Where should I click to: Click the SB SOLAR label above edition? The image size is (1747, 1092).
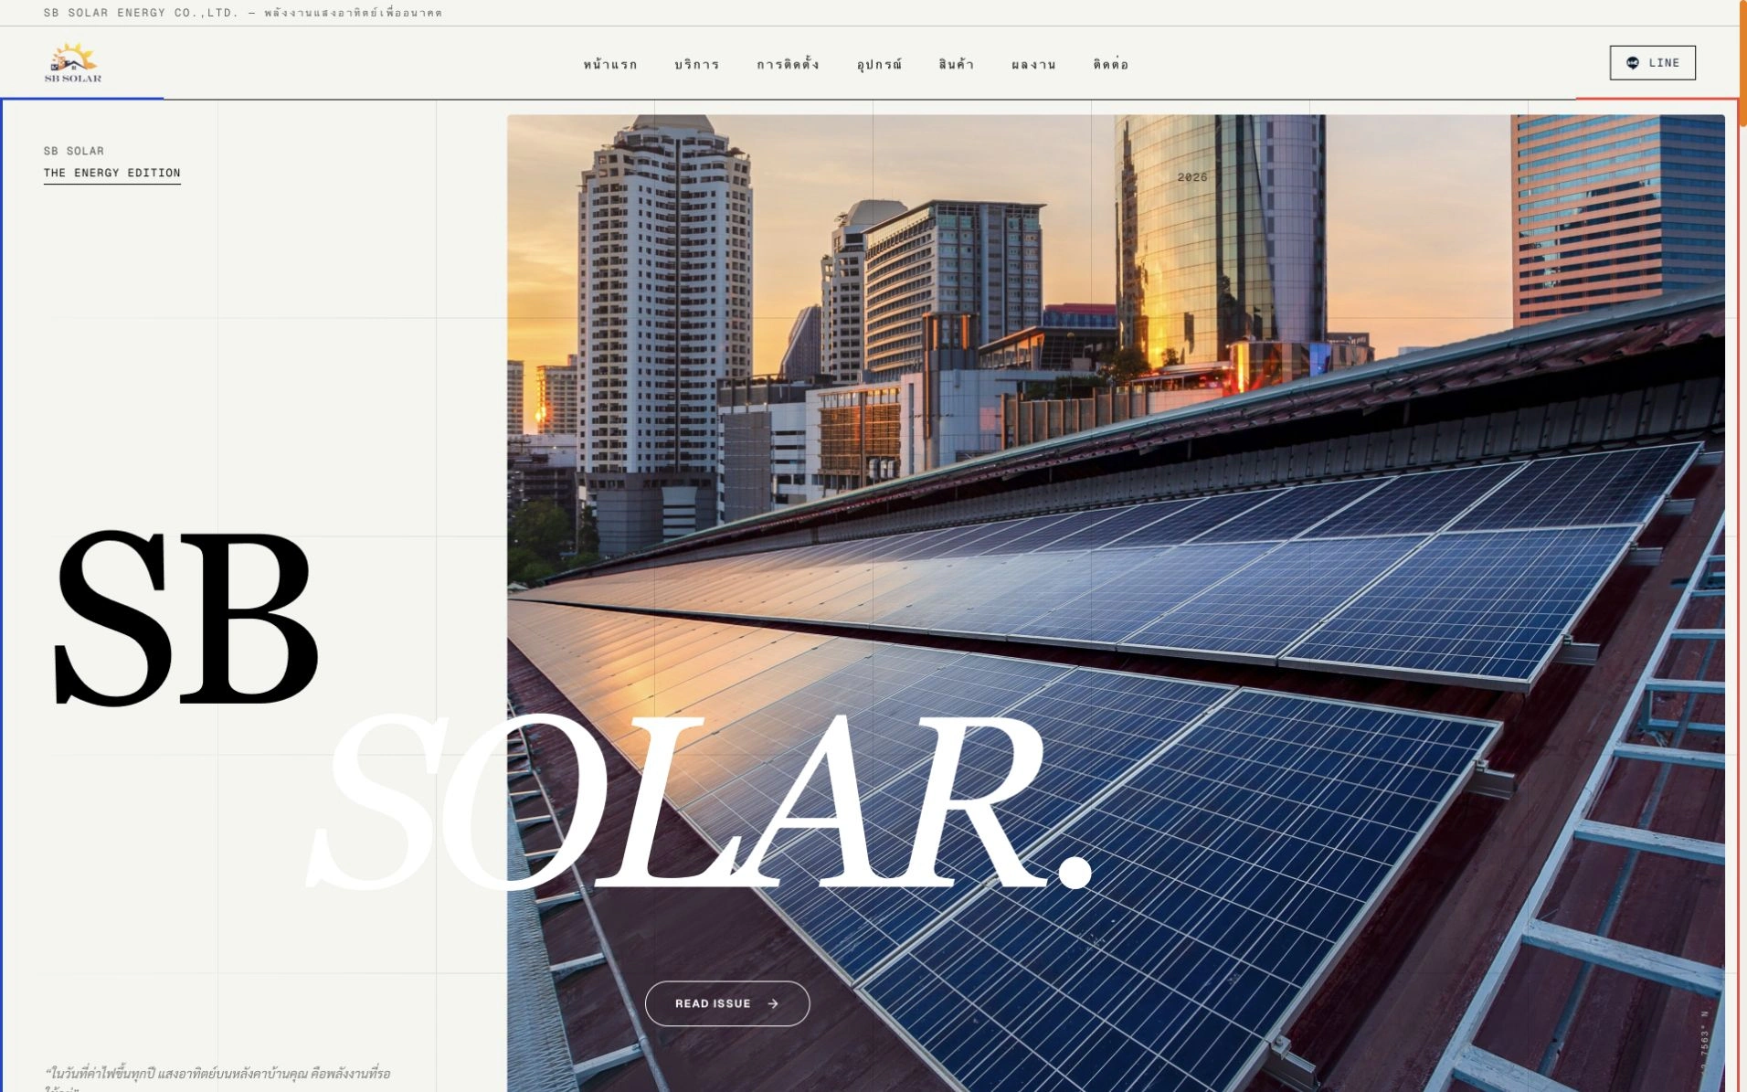click(74, 151)
